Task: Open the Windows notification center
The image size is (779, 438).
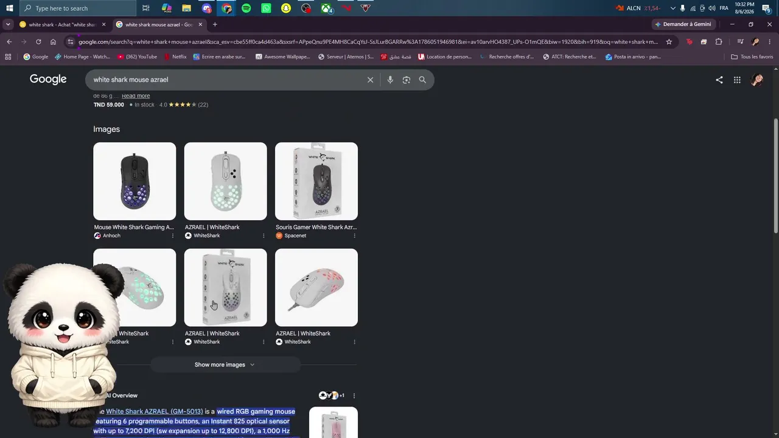Action: click(767, 8)
